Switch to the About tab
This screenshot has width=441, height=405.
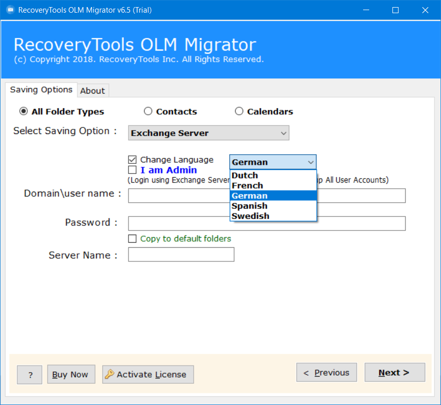(93, 91)
